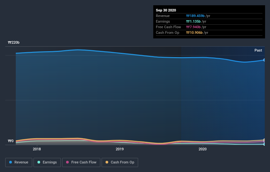The height and width of the screenshot is (172, 270).
Task: Click the 2018 x-axis label
Action: coord(37,149)
